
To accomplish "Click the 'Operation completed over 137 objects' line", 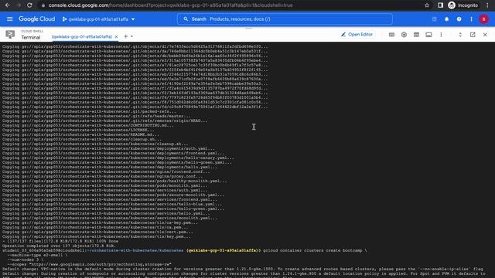I will tap(59, 246).
